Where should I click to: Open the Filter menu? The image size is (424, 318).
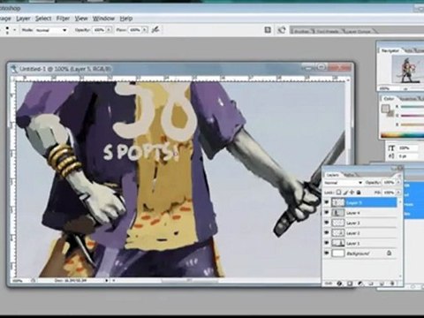point(63,19)
